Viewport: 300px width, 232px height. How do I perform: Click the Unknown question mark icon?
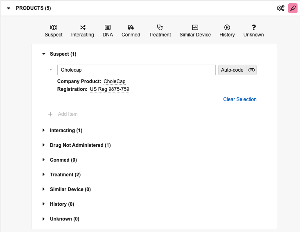[x=253, y=27]
